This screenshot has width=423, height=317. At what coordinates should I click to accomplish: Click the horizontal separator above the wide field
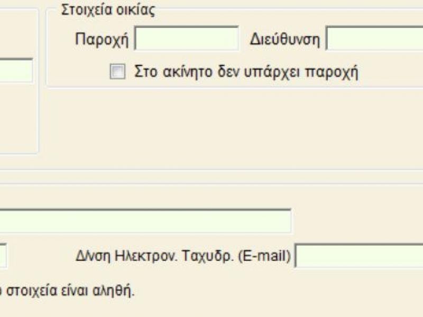click(x=212, y=184)
